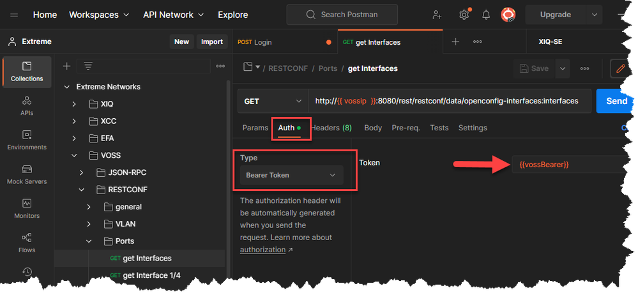Expand the XCC folder
The height and width of the screenshot is (295, 638).
click(x=74, y=121)
